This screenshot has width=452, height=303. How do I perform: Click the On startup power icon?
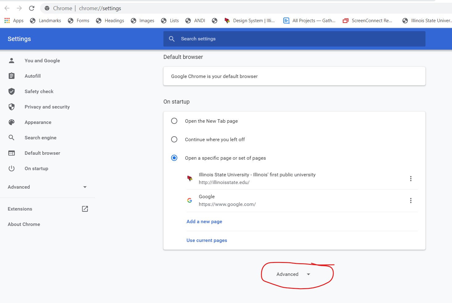click(11, 169)
